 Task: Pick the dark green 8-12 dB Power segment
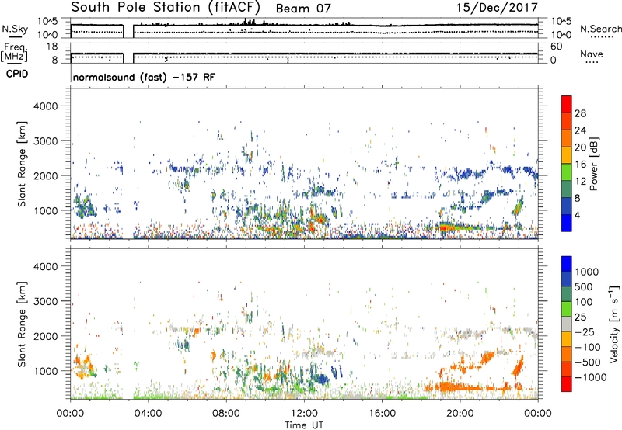pyautogui.click(x=567, y=189)
